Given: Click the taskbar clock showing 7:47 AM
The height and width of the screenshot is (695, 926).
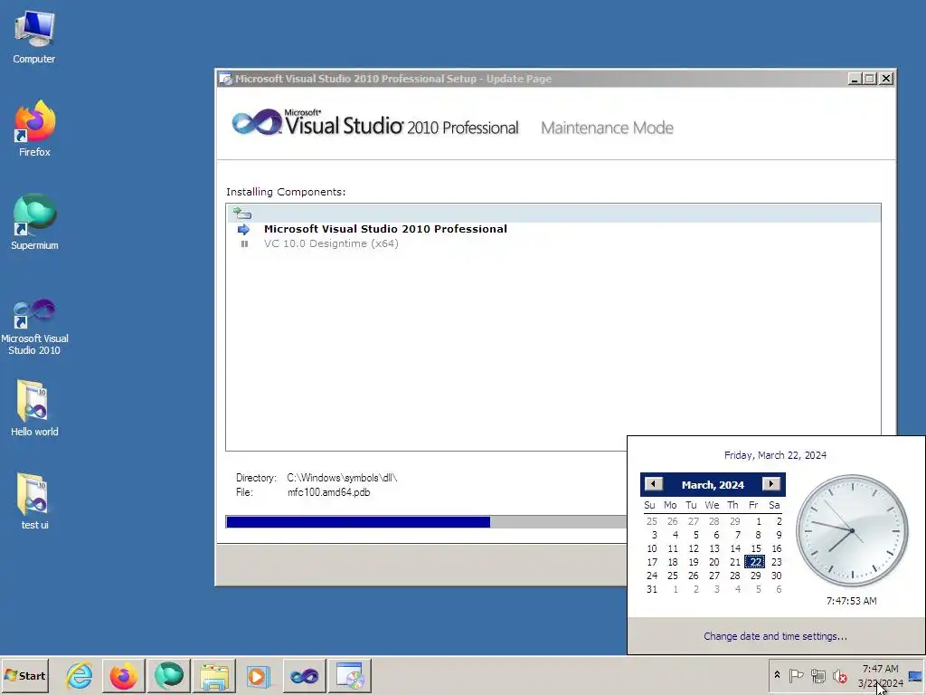Looking at the screenshot, I should pyautogui.click(x=880, y=675).
